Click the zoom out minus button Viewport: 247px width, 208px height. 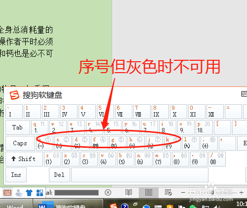(183, 192)
